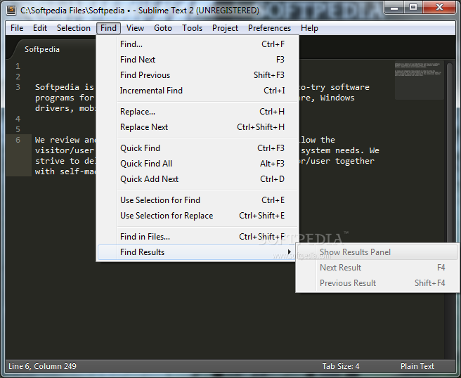The height and width of the screenshot is (378, 461).
Task: Click line number 3 in gutter
Action: 18,87
